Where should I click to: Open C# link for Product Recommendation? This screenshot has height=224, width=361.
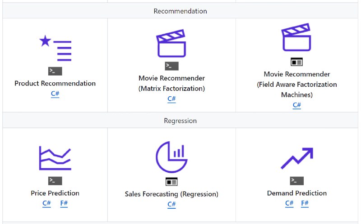point(55,94)
